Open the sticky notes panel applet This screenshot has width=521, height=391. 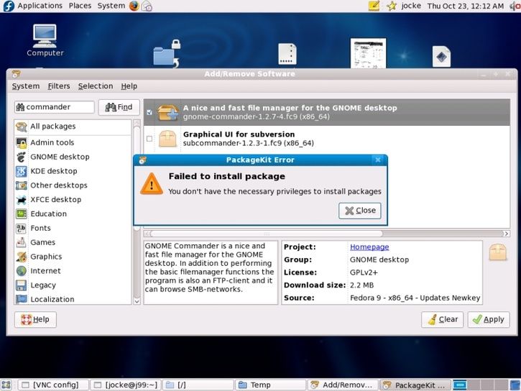pyautogui.click(x=374, y=6)
